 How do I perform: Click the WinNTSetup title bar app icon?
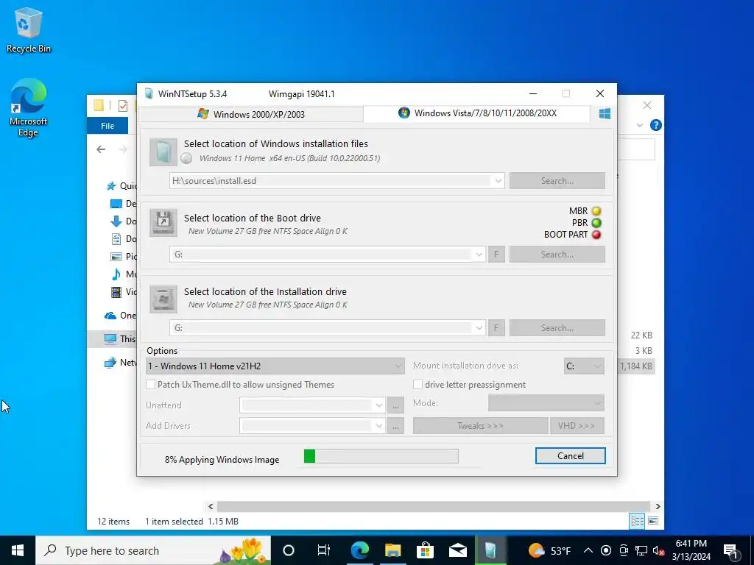pos(149,93)
